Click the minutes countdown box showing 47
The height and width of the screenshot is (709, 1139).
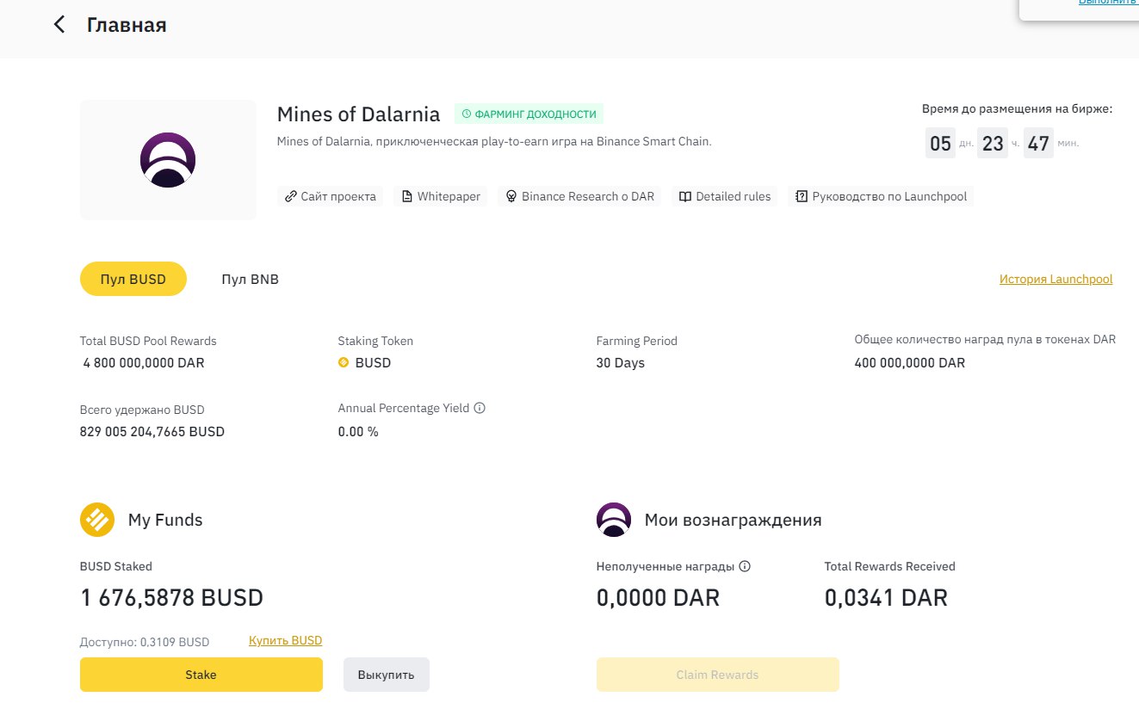(1038, 143)
